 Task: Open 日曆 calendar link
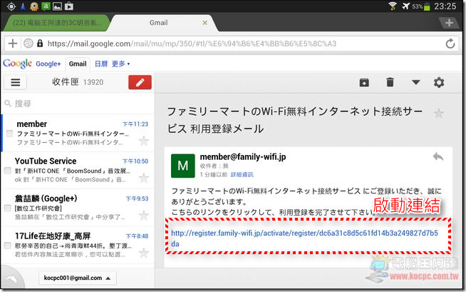point(101,64)
